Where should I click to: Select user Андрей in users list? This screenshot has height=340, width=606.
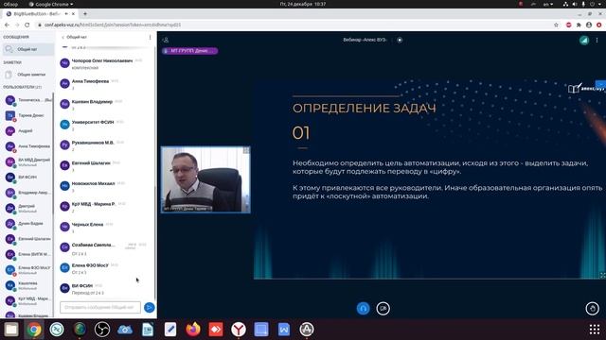[27, 130]
